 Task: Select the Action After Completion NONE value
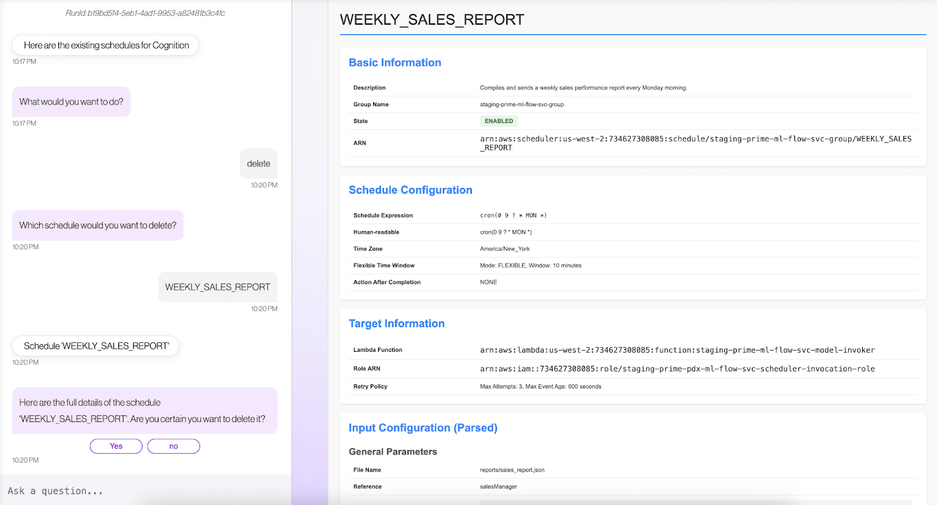pyautogui.click(x=488, y=282)
